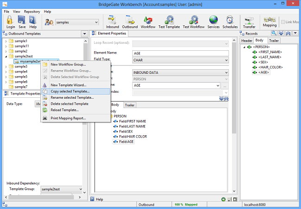The height and width of the screenshot is (209, 301).
Task: Open the samples account dropdown
Action: click(x=96, y=22)
